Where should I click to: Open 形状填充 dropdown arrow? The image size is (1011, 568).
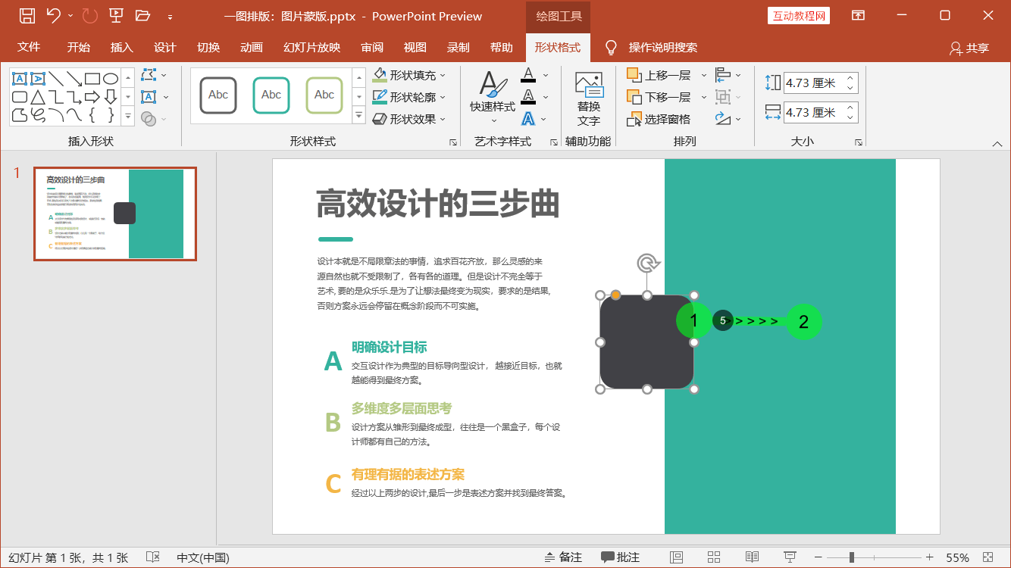point(443,75)
